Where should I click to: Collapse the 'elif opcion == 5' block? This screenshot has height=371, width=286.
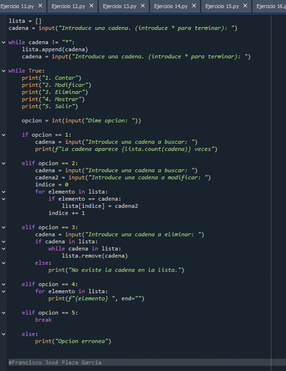4,313
